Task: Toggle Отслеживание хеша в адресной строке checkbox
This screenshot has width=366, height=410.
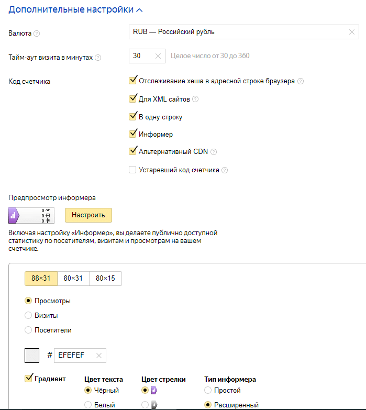Action: (x=133, y=80)
